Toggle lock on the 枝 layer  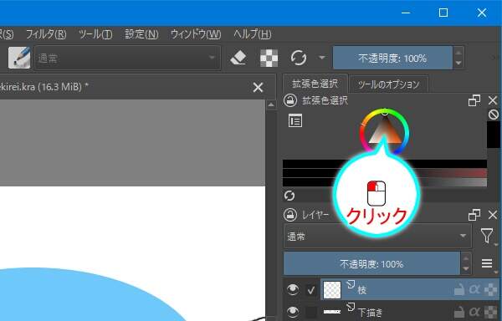point(459,290)
